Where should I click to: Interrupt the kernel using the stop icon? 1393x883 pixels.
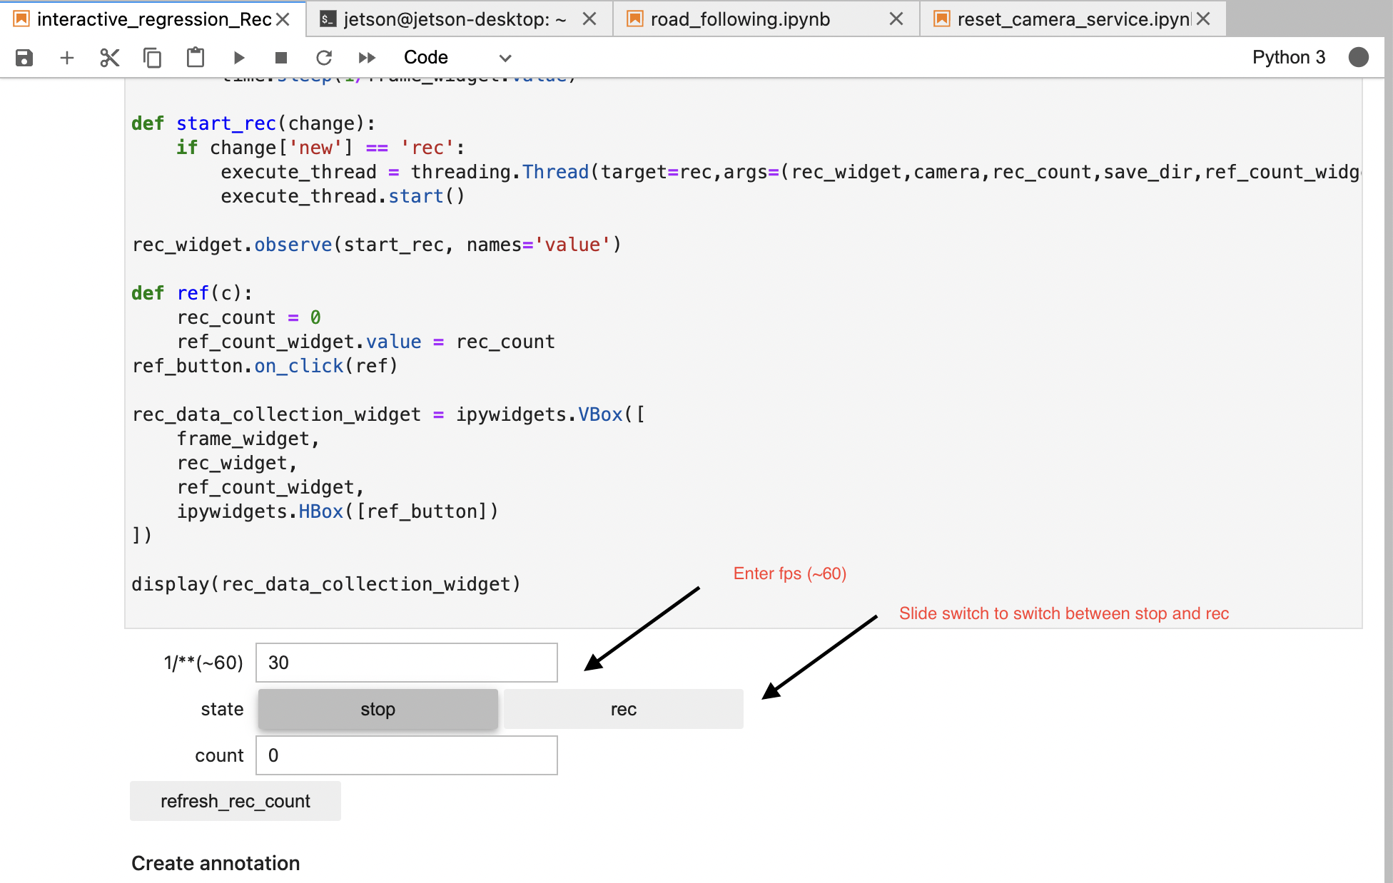pyautogui.click(x=281, y=57)
